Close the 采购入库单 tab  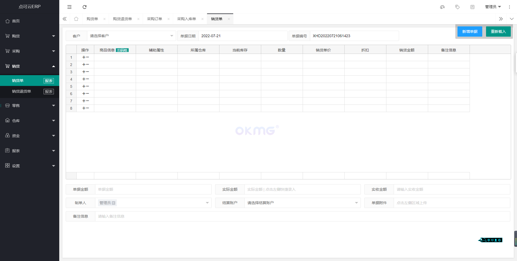click(x=202, y=19)
